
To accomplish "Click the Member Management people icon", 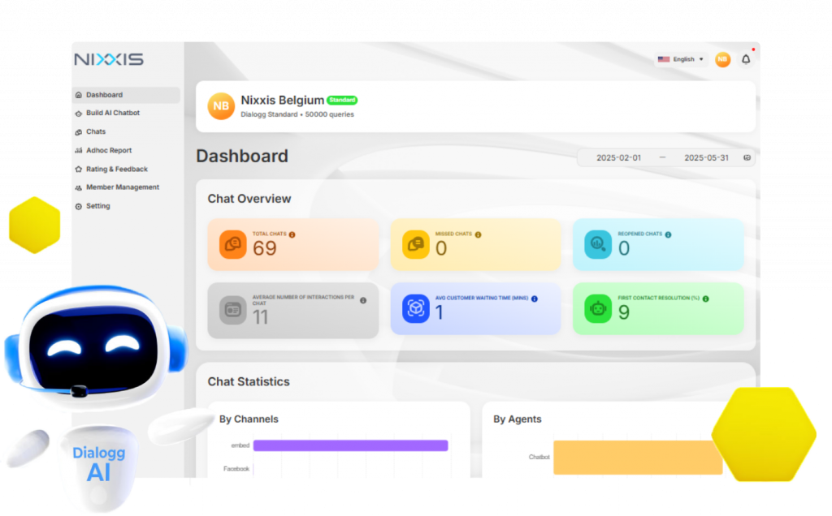I will click(x=79, y=187).
